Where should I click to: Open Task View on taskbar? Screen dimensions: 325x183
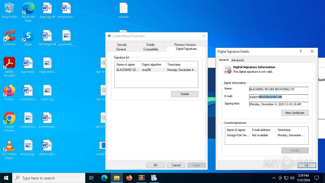(91, 178)
